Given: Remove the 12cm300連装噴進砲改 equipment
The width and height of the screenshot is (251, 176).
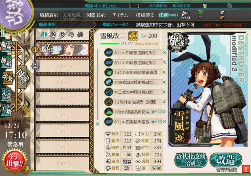Looking at the screenshot, I should (x=164, y=72).
